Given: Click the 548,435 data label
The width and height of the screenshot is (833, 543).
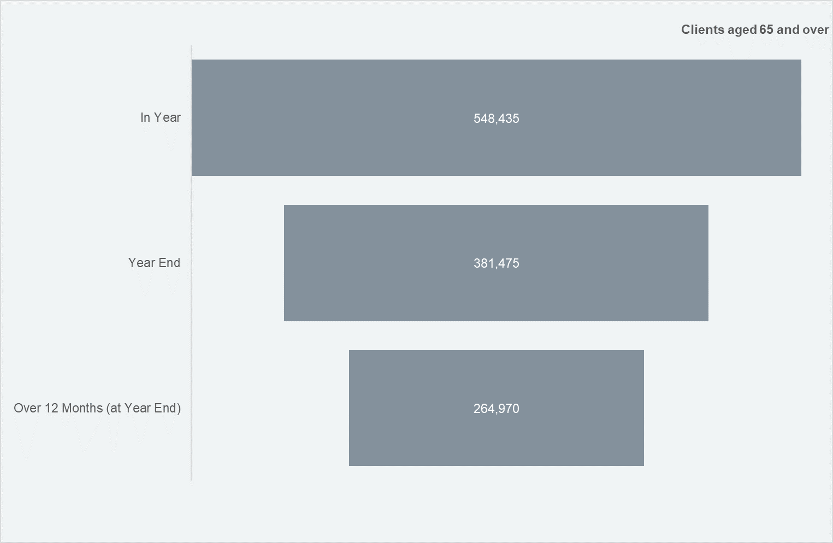Looking at the screenshot, I should coord(496,119).
